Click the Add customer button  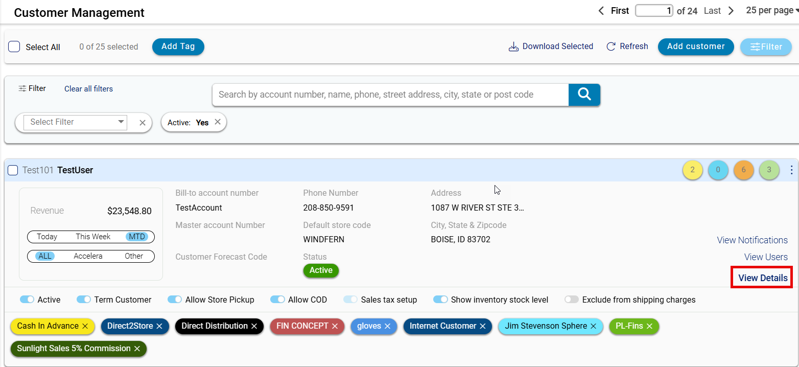695,47
